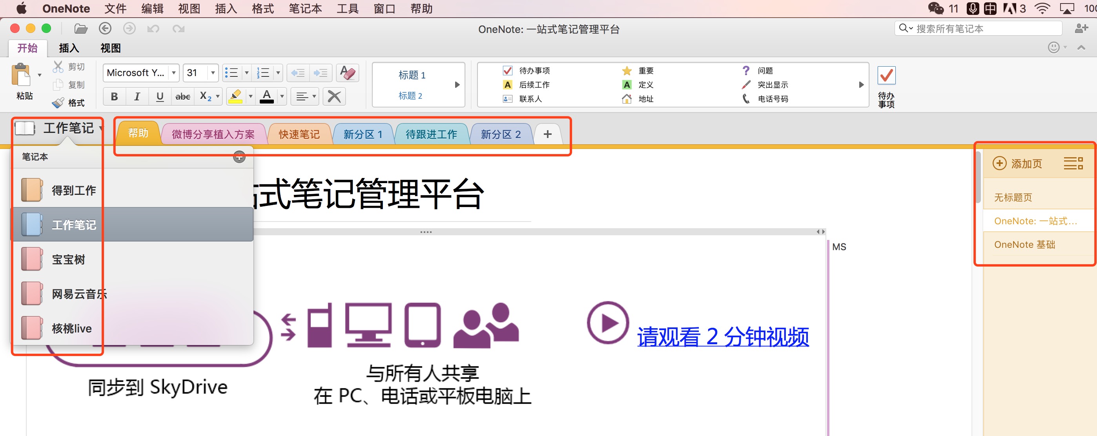
Task: Switch to the 插入 ribbon tab
Action: 69,48
